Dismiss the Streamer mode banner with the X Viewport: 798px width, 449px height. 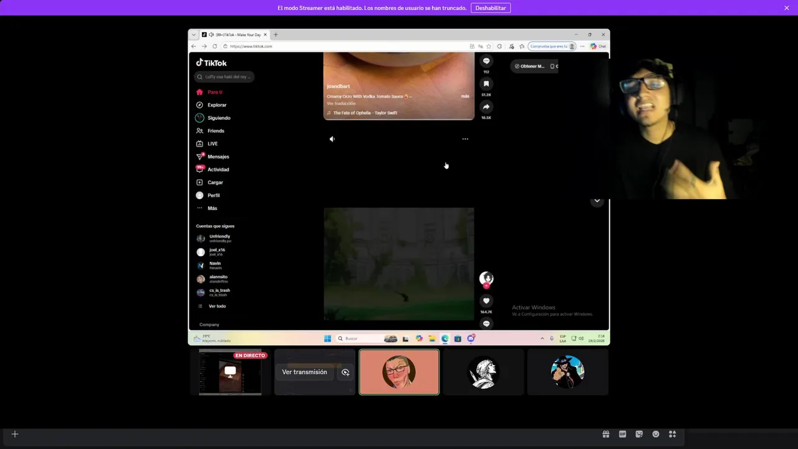click(x=787, y=8)
